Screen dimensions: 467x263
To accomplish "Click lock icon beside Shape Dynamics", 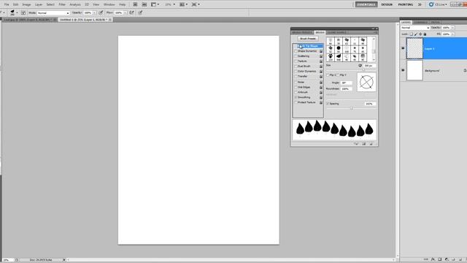I will [321, 51].
